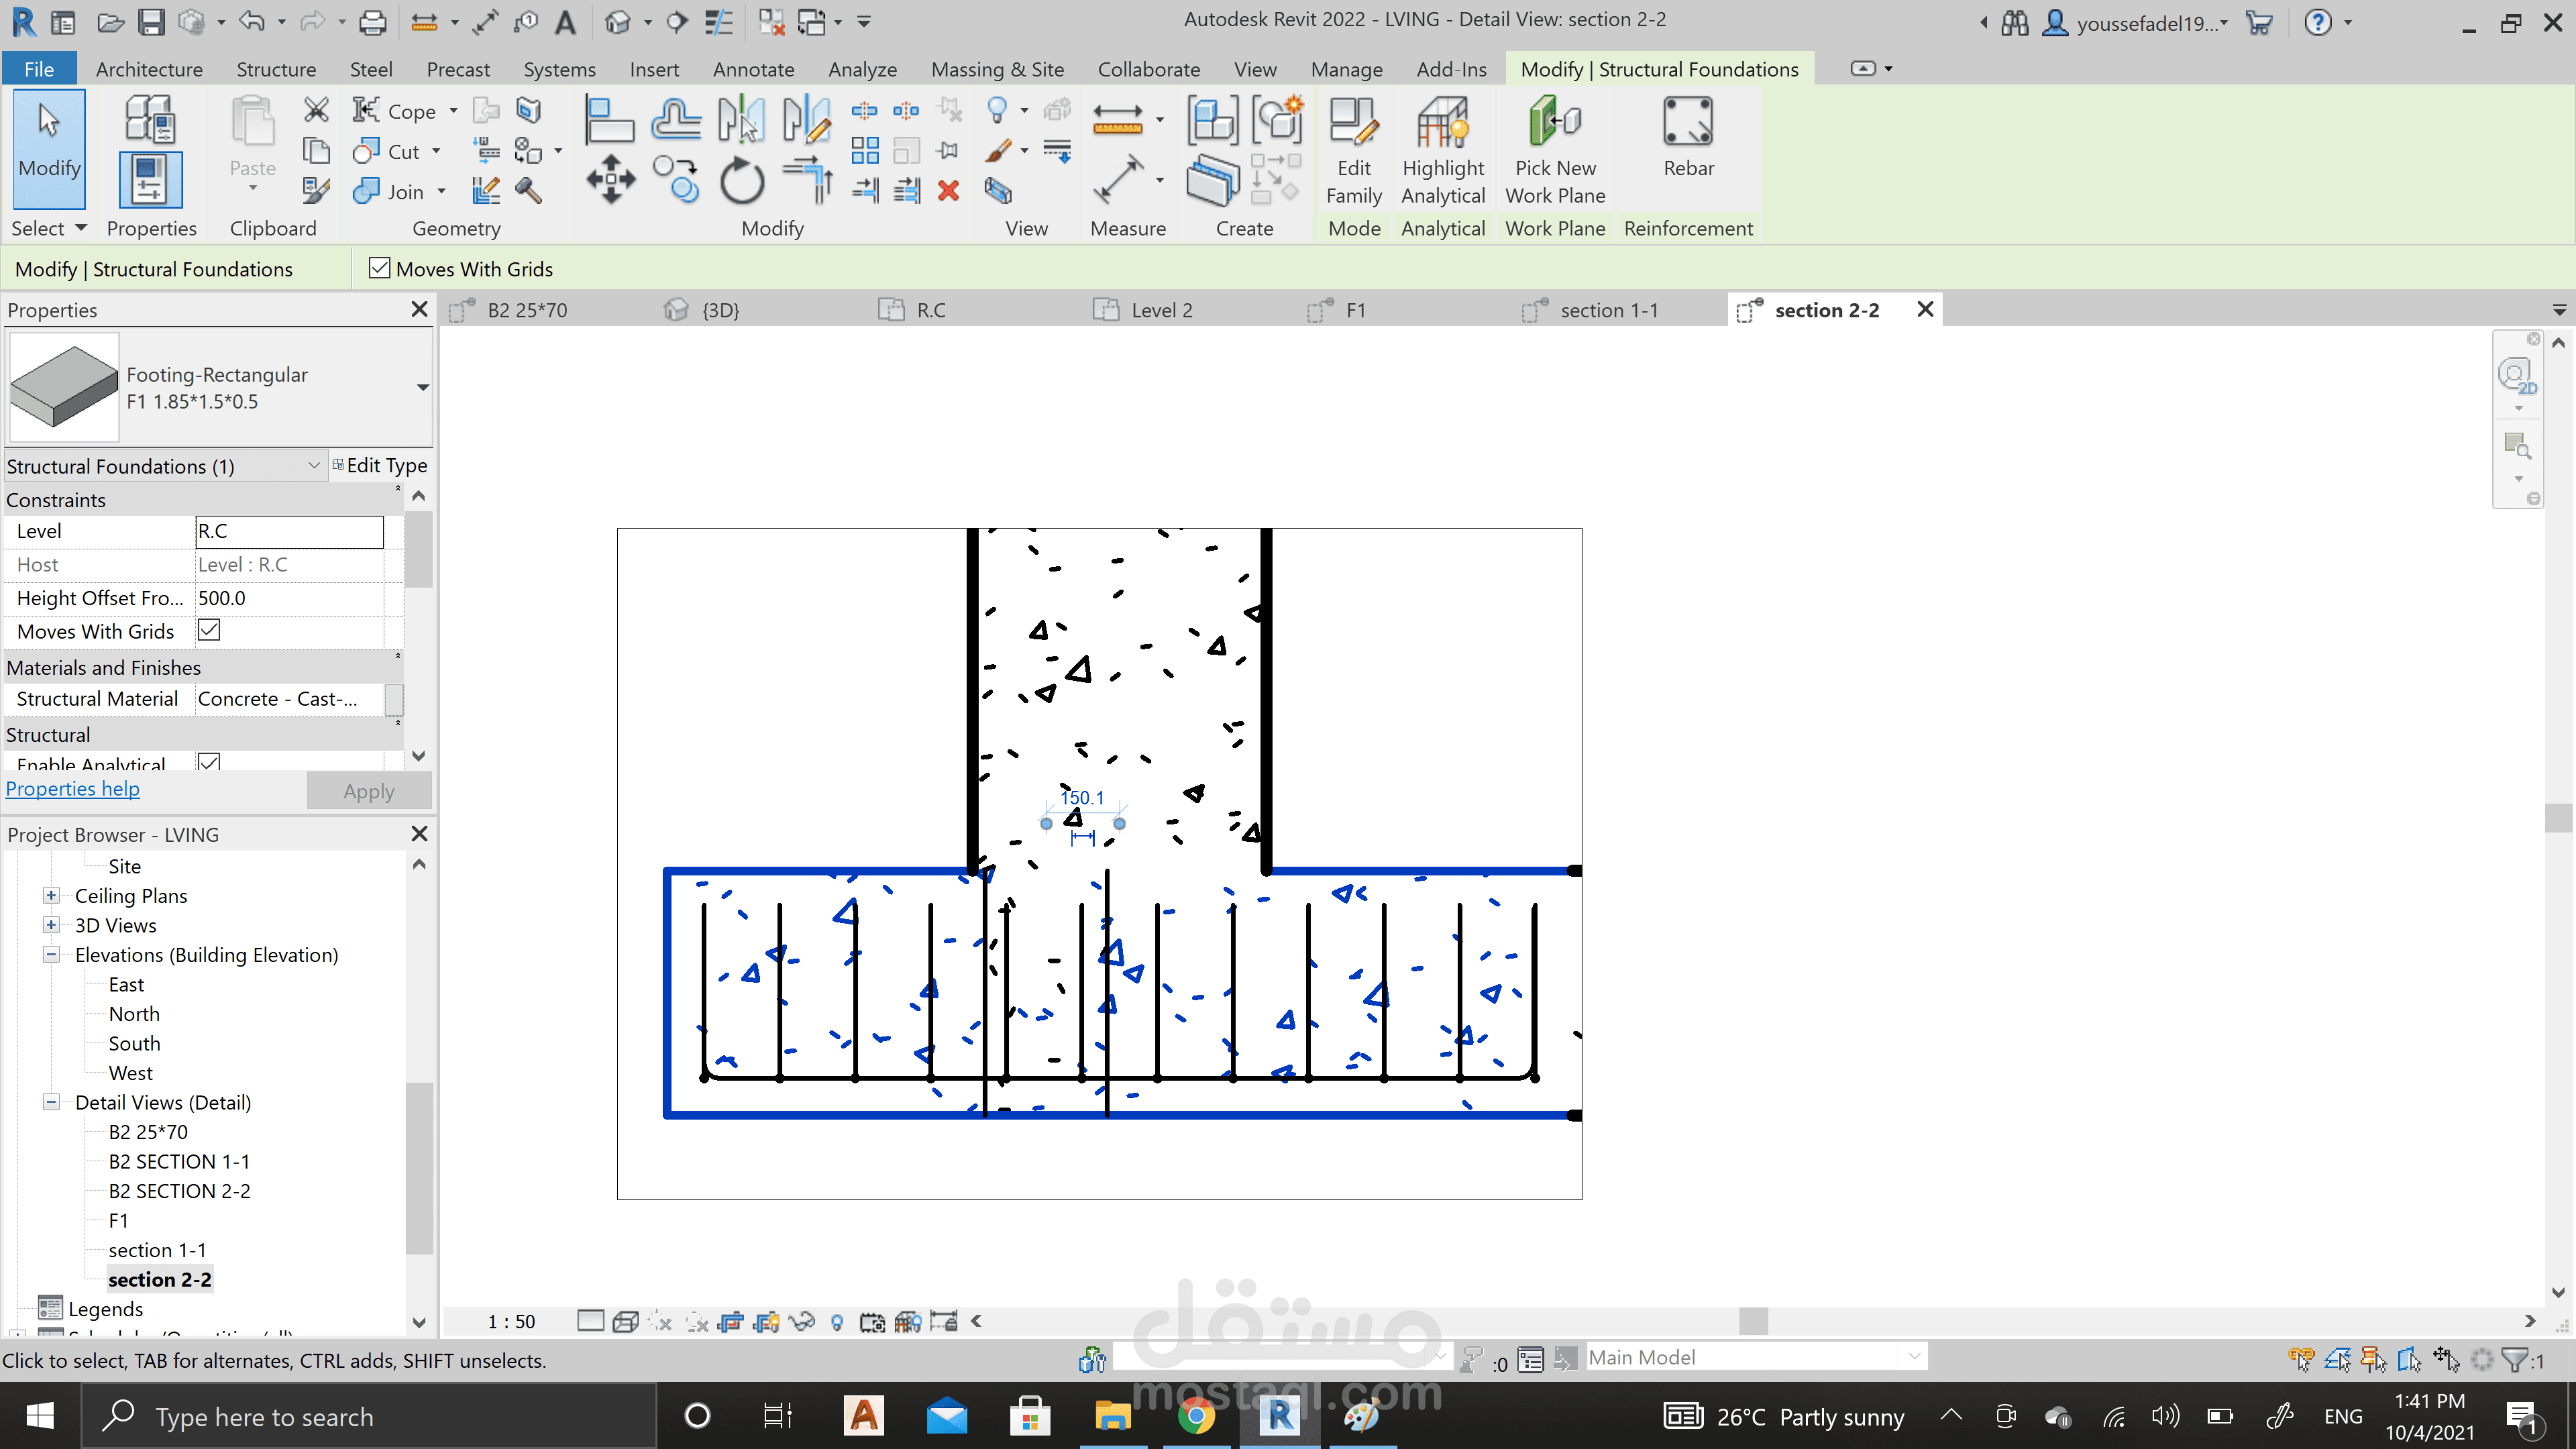Click the Properties help link
The height and width of the screenshot is (1449, 2576).
pyautogui.click(x=73, y=789)
